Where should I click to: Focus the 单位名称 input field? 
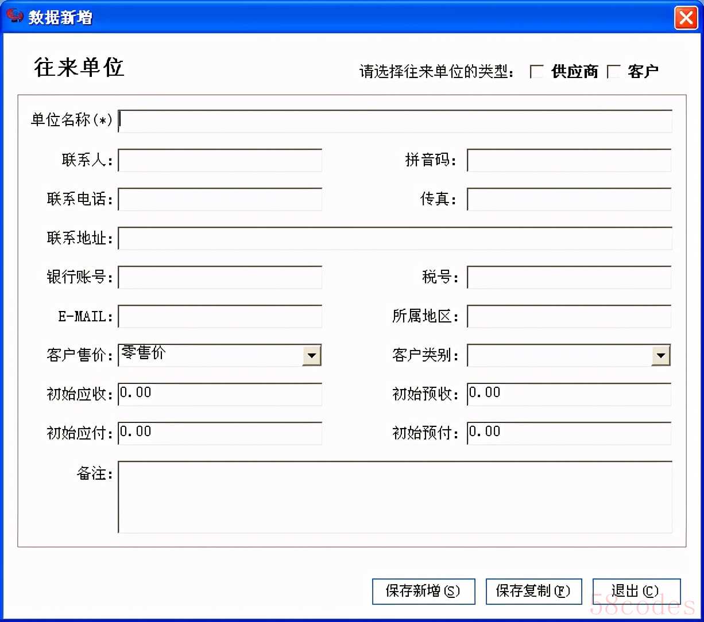pos(394,121)
